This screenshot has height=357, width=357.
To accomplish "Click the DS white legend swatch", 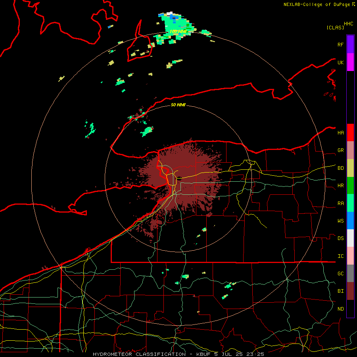I will coord(350,238).
